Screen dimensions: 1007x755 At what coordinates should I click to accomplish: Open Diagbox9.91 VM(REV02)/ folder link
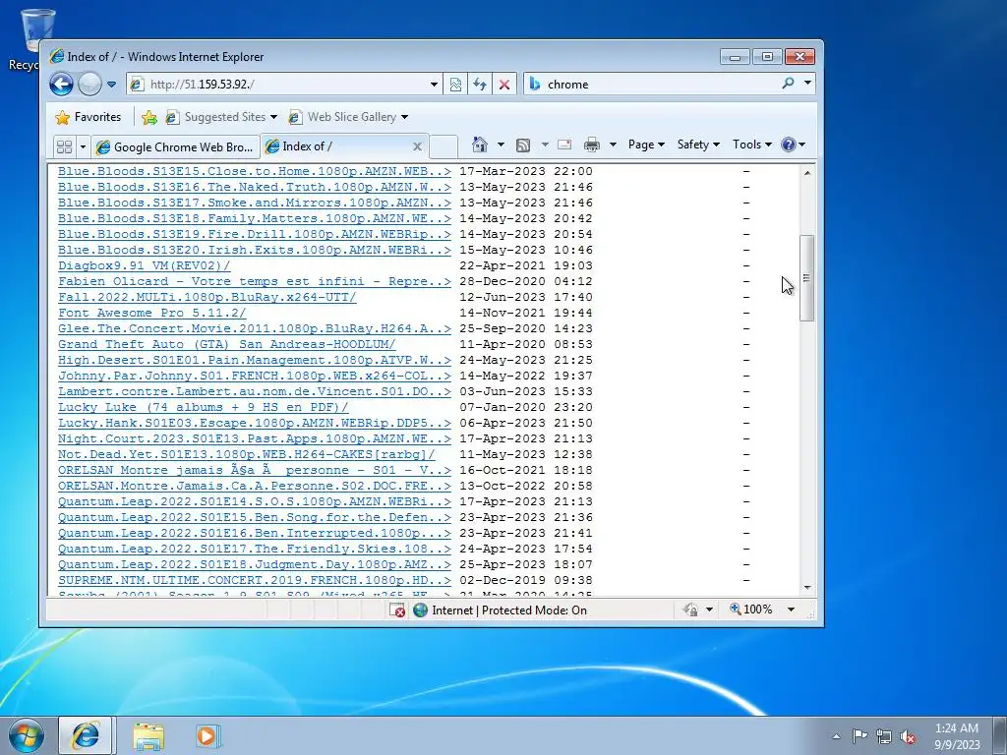click(x=144, y=265)
